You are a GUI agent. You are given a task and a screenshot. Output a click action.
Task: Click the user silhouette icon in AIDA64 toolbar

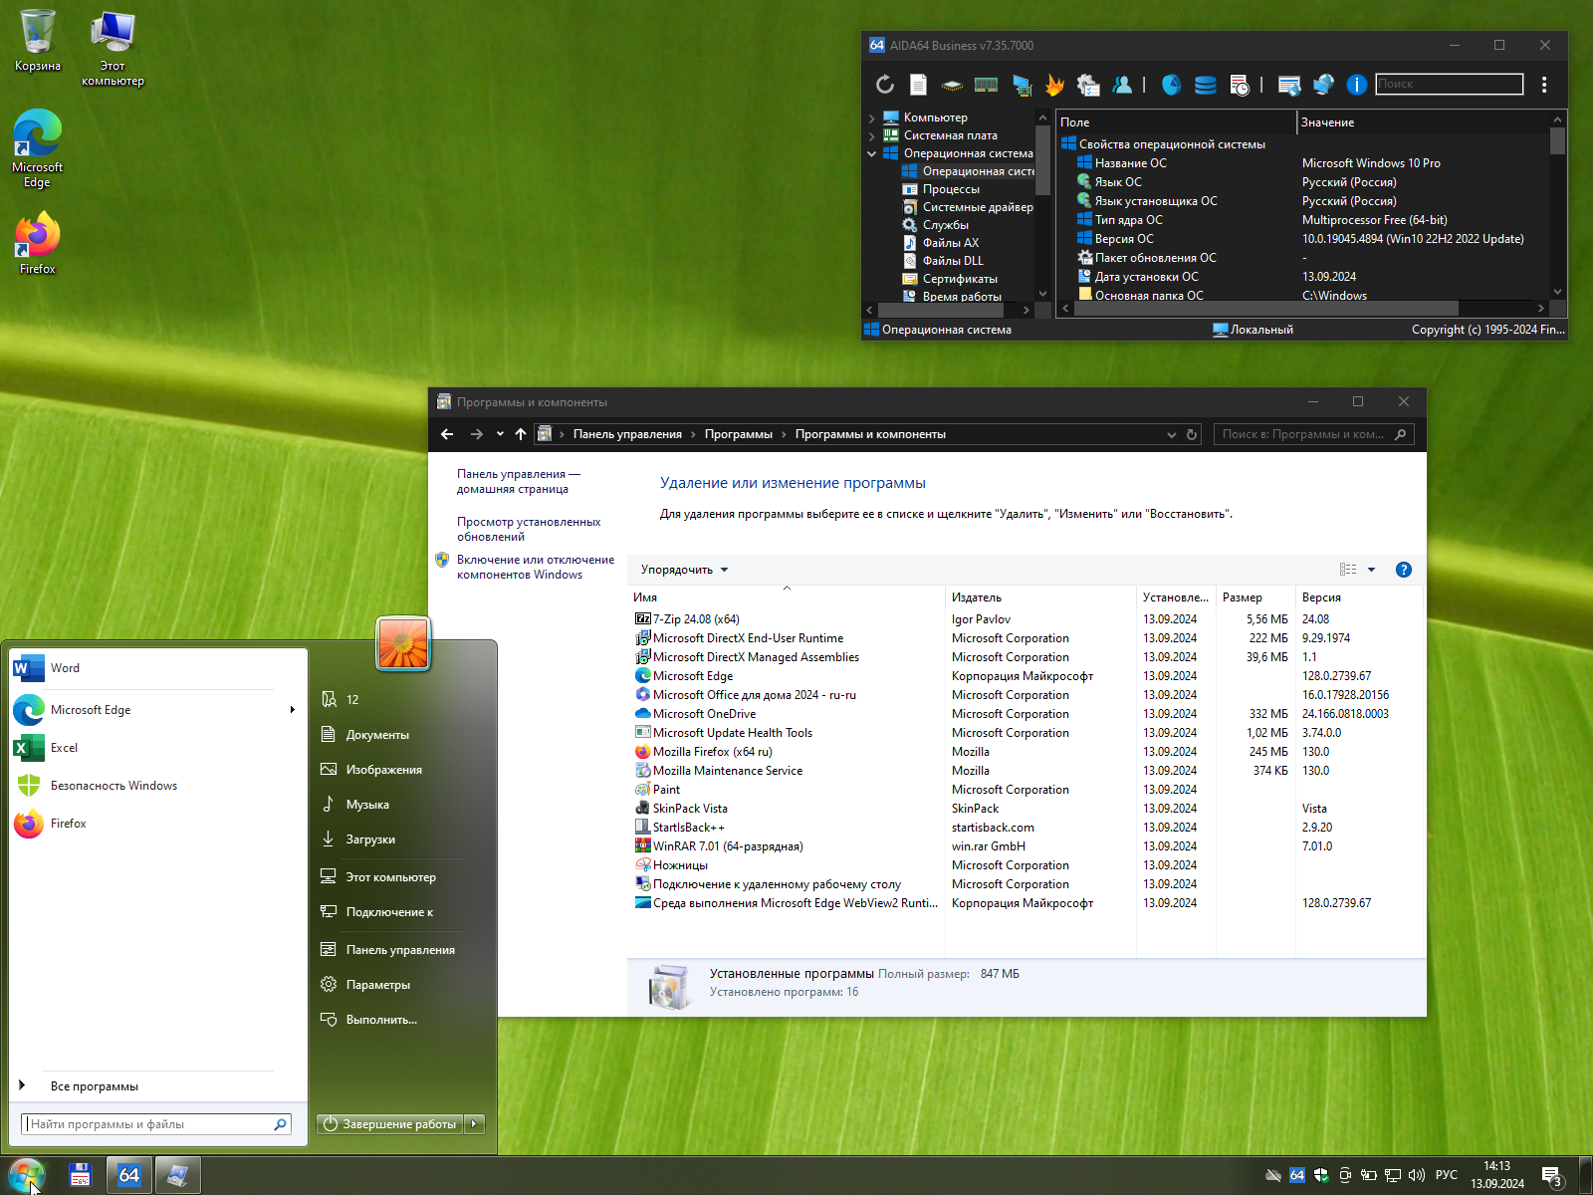(x=1122, y=85)
